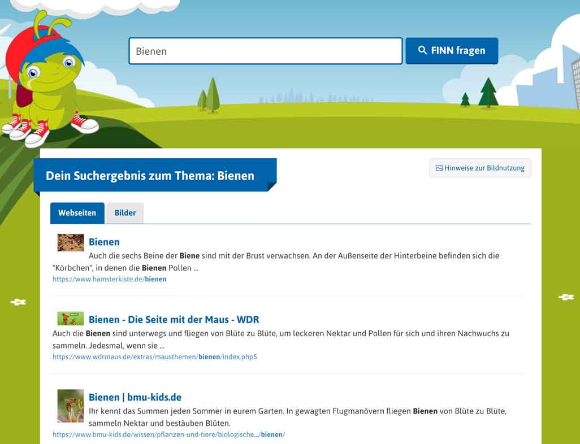Click the image icon next to Hinweise zur Bildnutzung
This screenshot has height=444, width=580.
click(438, 168)
